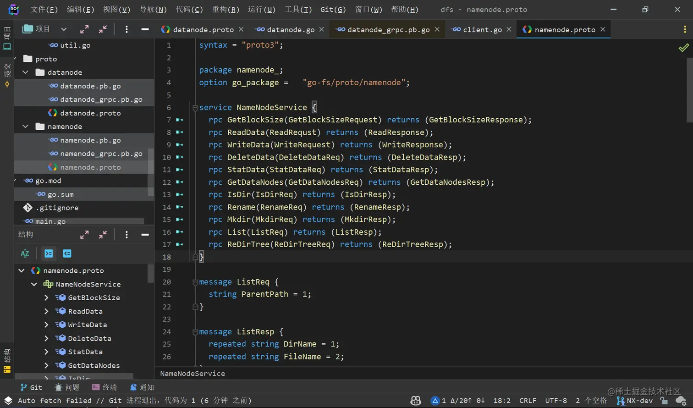
Task: Expand GetDataNodes in Structure tree
Action: pyautogui.click(x=46, y=365)
